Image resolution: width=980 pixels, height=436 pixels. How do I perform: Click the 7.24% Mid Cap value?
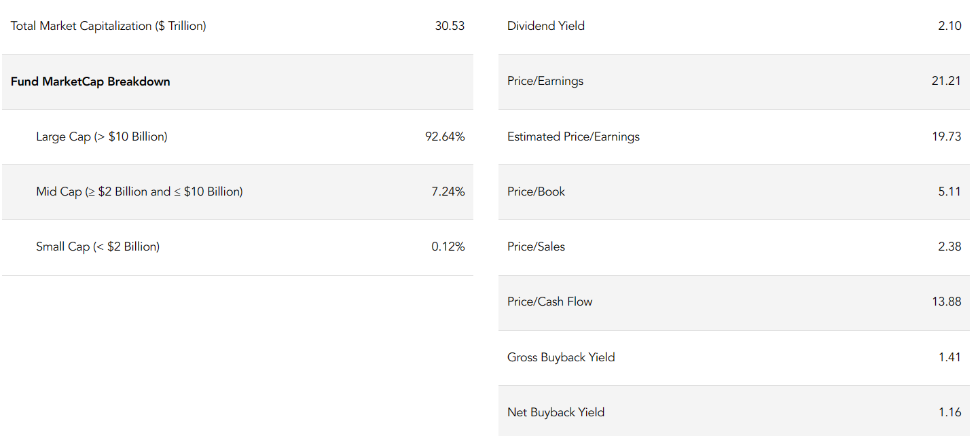click(x=448, y=192)
